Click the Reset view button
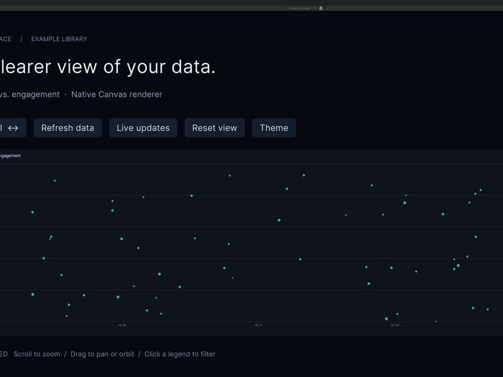 coord(214,128)
